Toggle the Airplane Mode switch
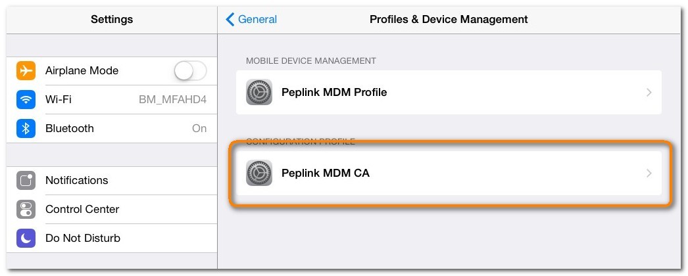This screenshot has width=688, height=276. (x=191, y=70)
